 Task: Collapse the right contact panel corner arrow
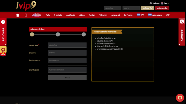180,44
